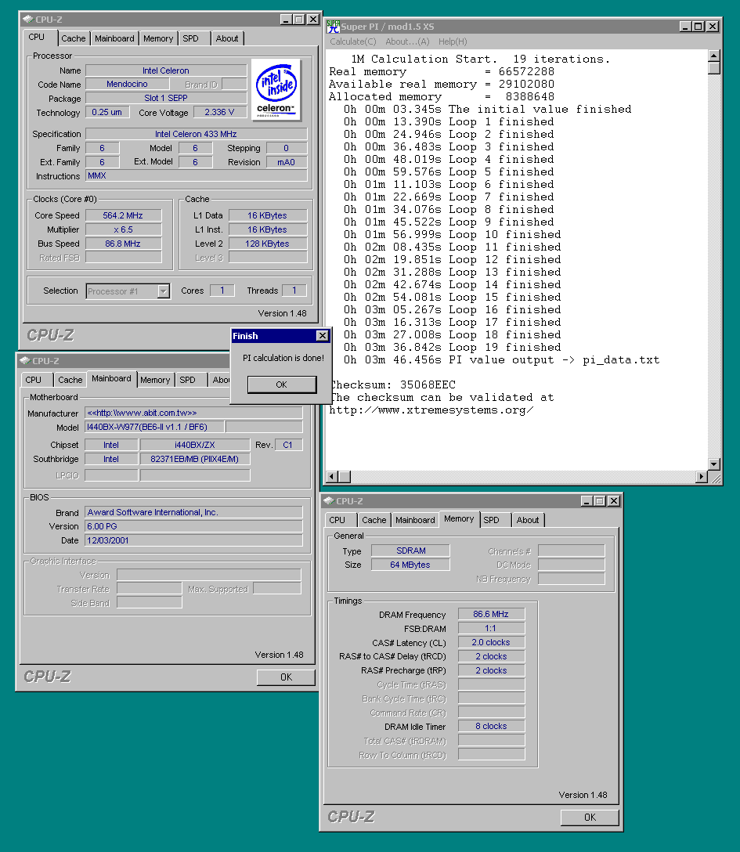Open About tab in Memory CPU-Z window
740x852 pixels.
point(528,520)
